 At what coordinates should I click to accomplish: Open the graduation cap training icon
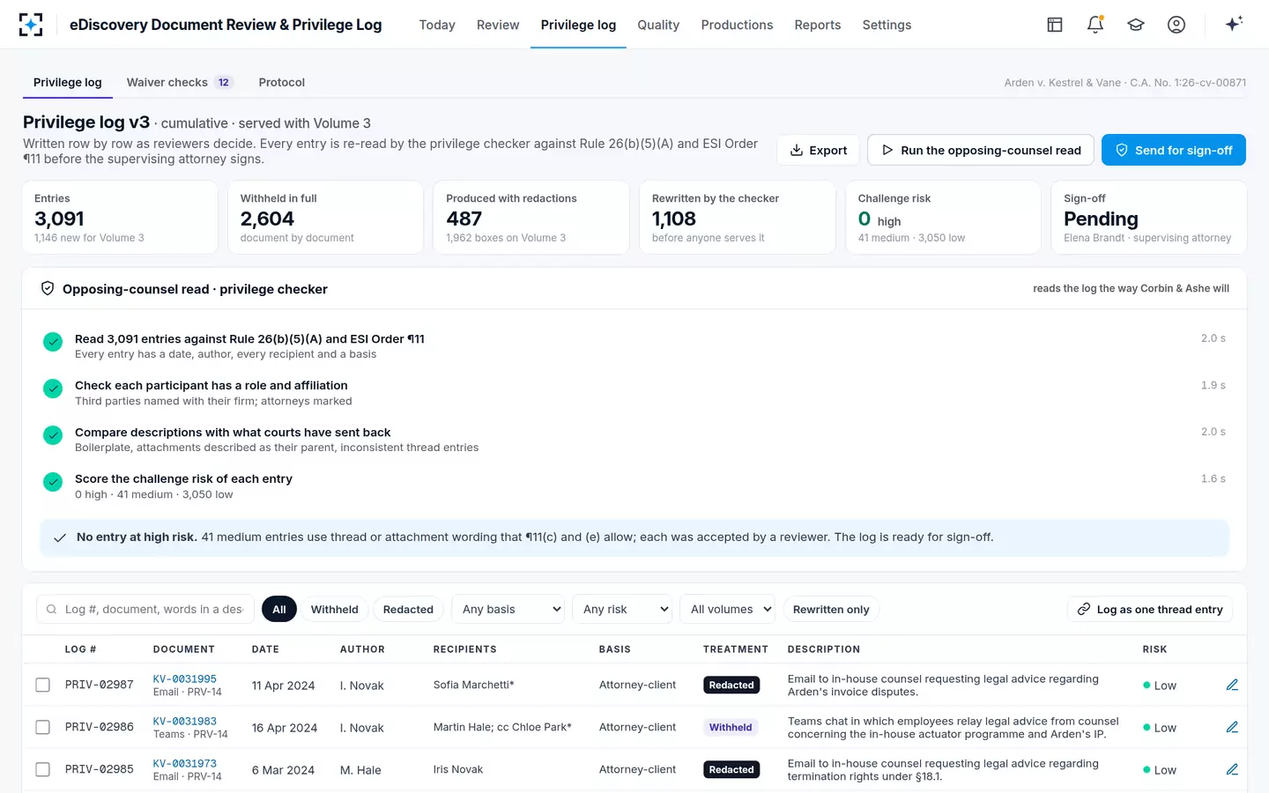coord(1136,25)
